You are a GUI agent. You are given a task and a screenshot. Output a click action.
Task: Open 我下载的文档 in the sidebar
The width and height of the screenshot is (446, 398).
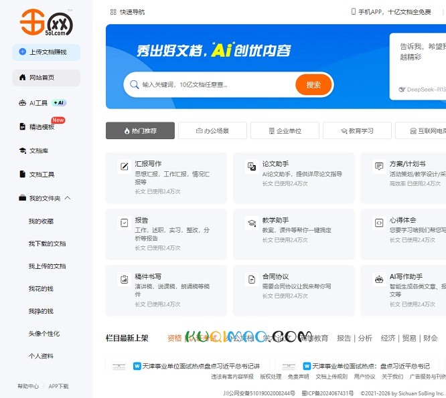(48, 243)
